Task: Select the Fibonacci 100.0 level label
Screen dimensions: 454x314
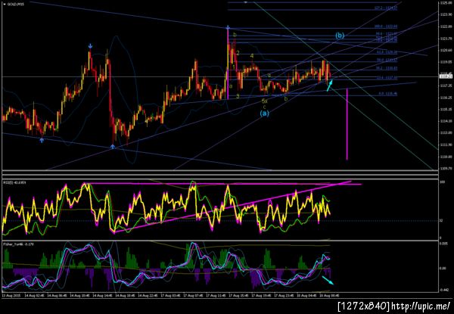Action: point(386,26)
